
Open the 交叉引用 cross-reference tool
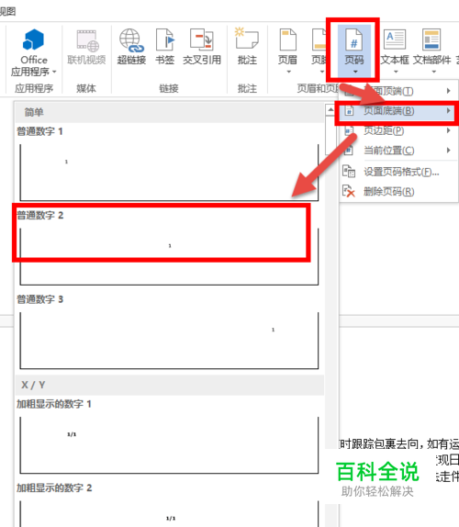(x=202, y=48)
